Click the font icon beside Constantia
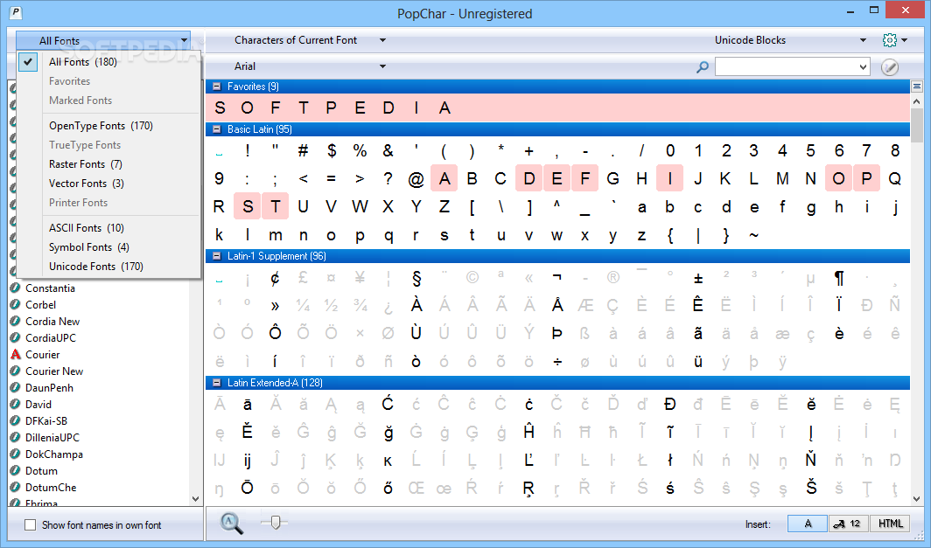The image size is (931, 548). 16,288
